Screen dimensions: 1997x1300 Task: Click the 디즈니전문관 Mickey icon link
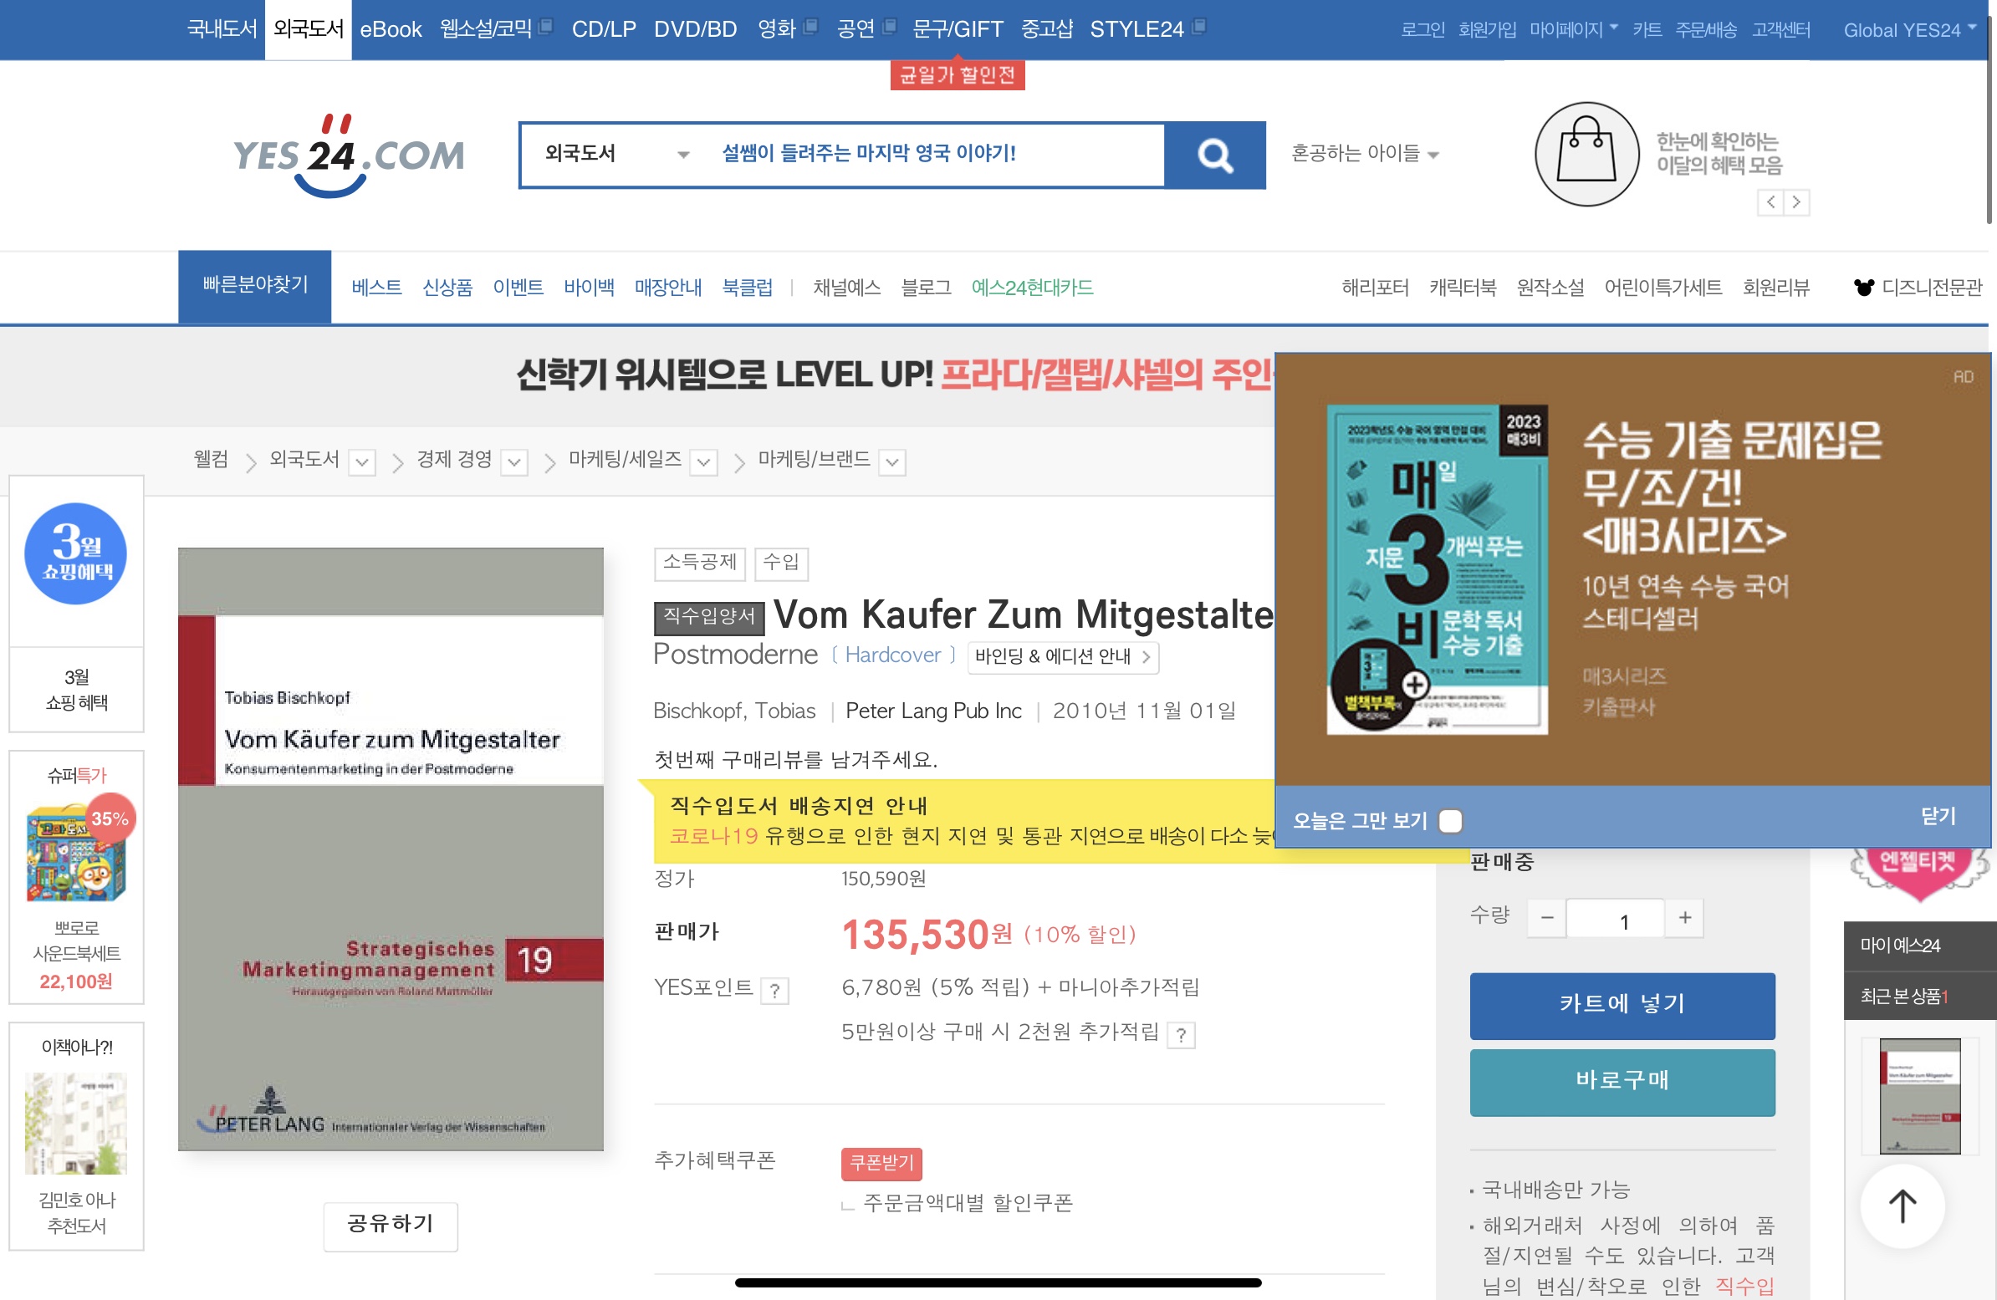click(1918, 288)
